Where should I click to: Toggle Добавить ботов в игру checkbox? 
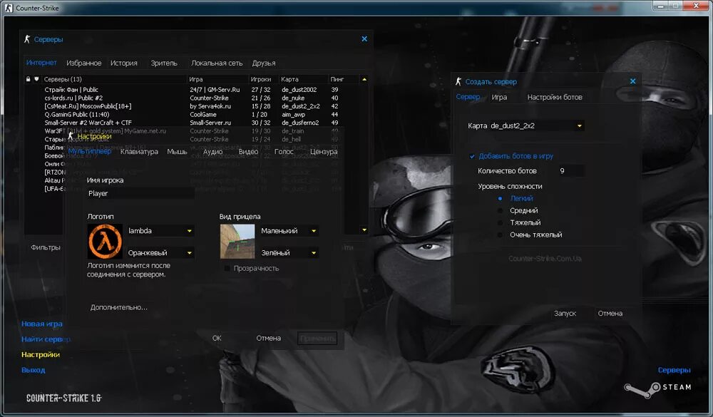(x=472, y=156)
